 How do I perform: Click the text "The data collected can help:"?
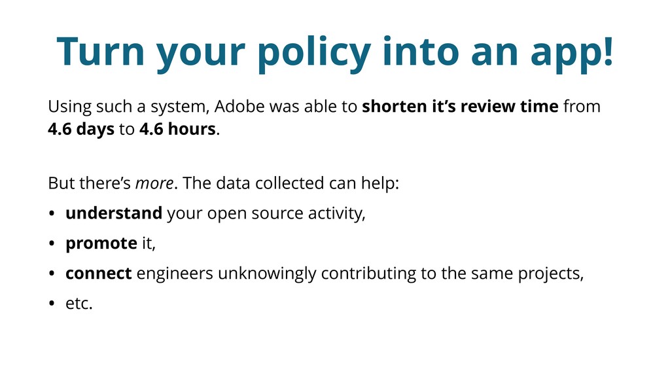pyautogui.click(x=291, y=183)
